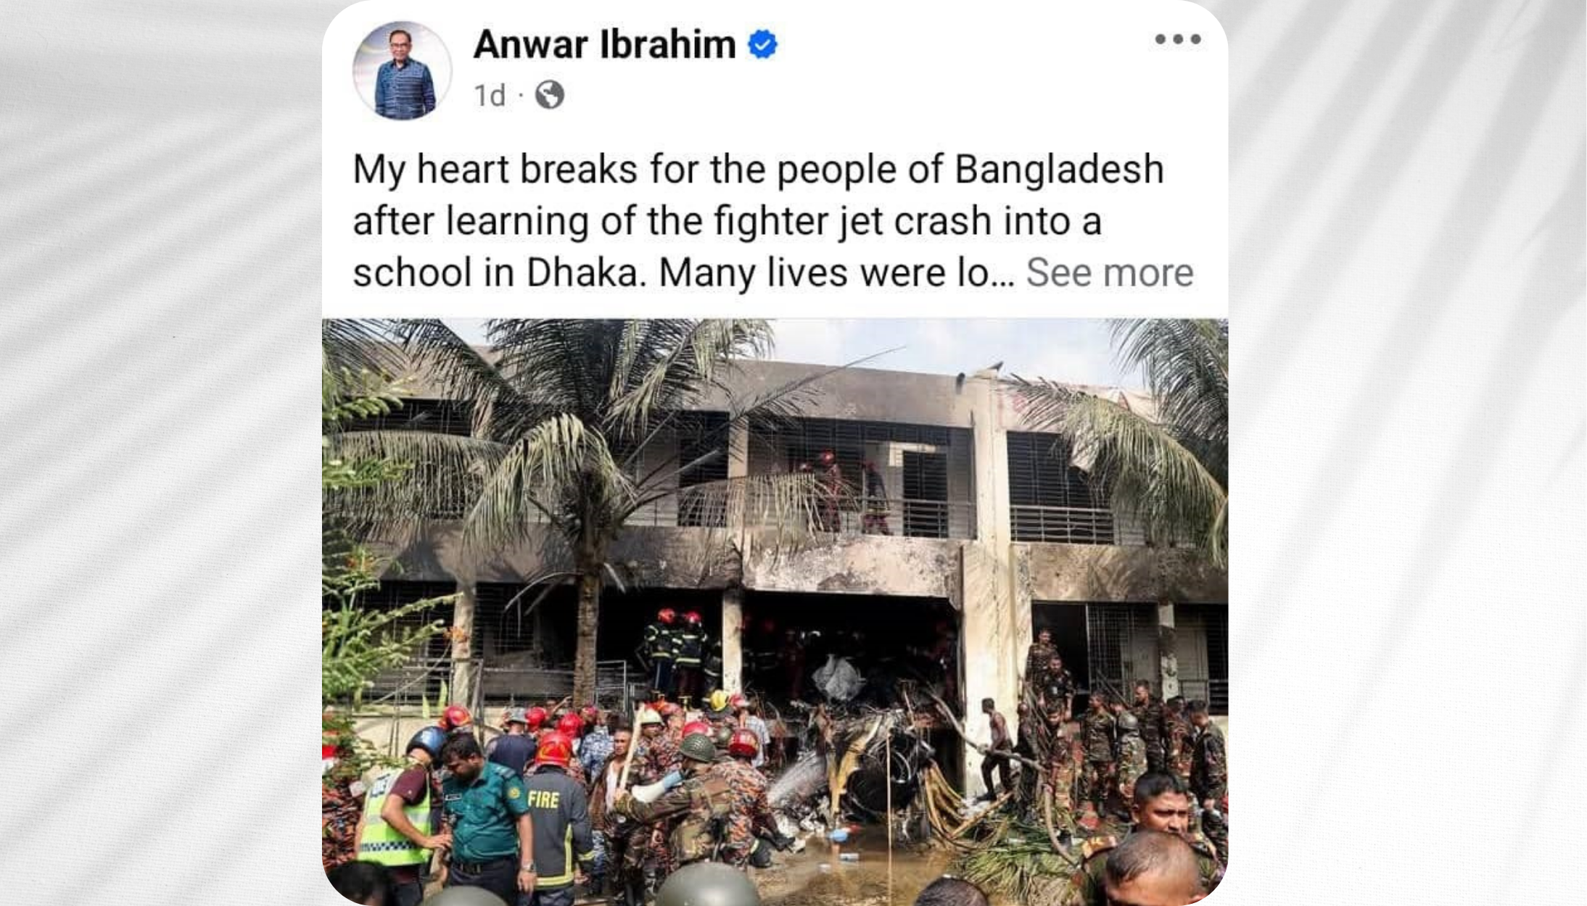Click the globe public audience icon
This screenshot has width=1587, height=906.
coord(550,95)
